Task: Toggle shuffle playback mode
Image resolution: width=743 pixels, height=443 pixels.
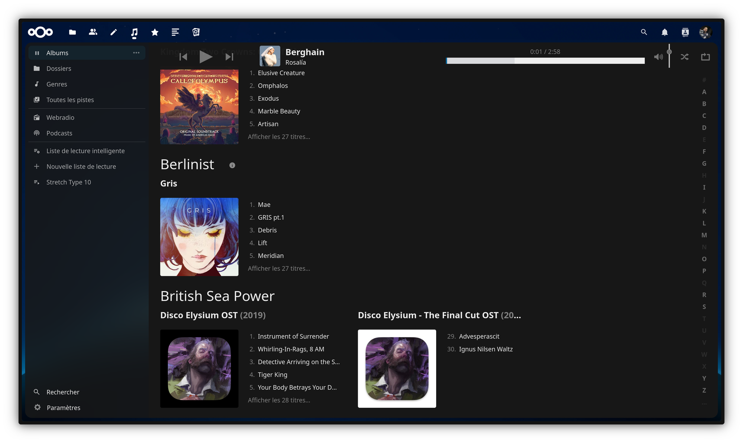Action: pos(684,57)
